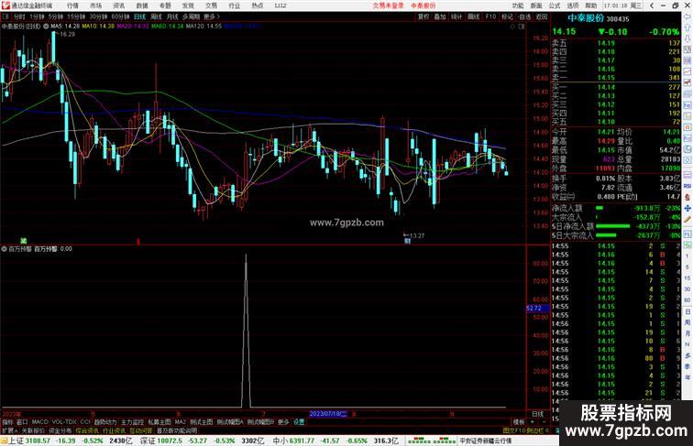The image size is (693, 446).
Task: Open the 帮助 menu
Action: pyautogui.click(x=590, y=5)
